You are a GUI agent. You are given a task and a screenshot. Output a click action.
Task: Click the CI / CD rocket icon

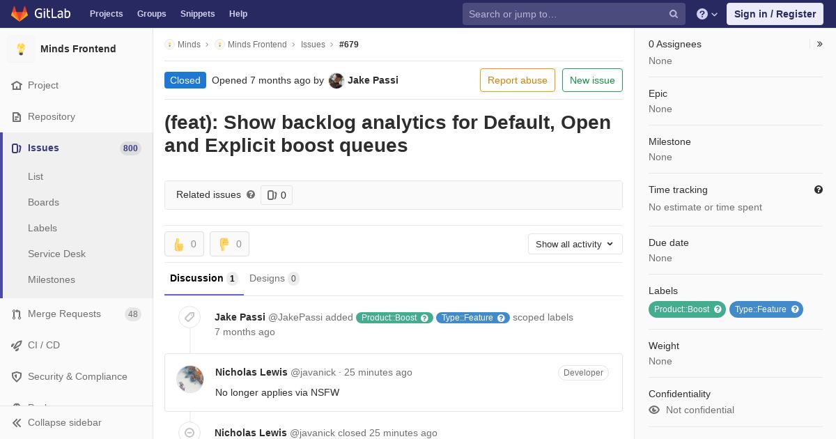click(17, 345)
